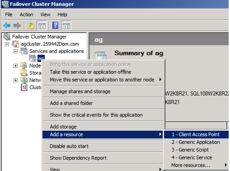The image size is (230, 171).
Task: Expand the Nodes tree node
Action: (x=15, y=66)
